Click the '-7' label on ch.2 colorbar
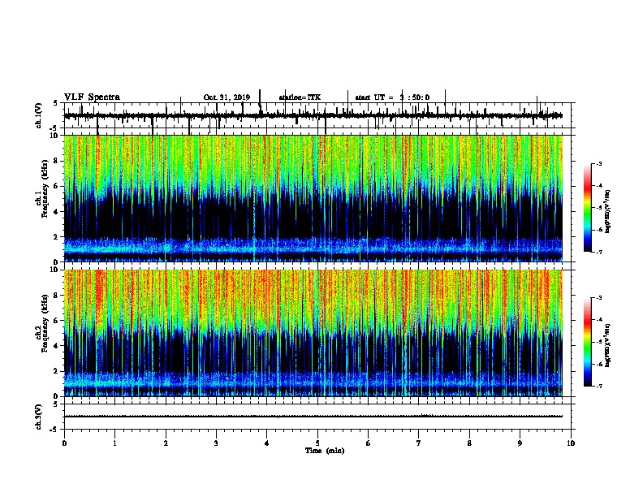The image size is (643, 497). point(599,386)
